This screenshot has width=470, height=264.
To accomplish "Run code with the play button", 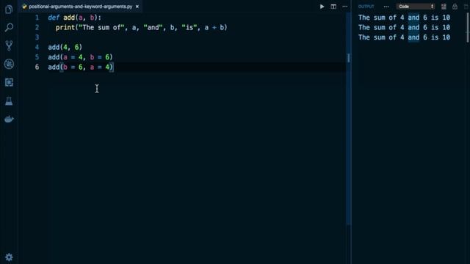I will (x=322, y=7).
